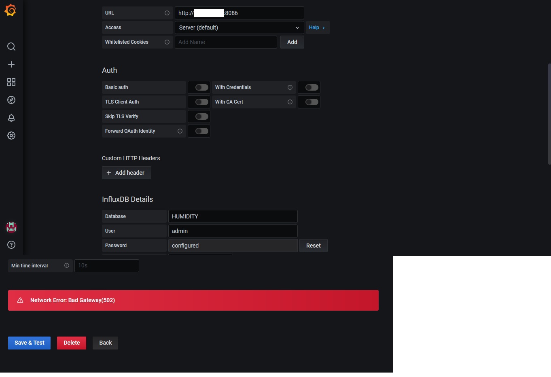
Task: Show URL field info tooltip icon
Action: coord(167,13)
